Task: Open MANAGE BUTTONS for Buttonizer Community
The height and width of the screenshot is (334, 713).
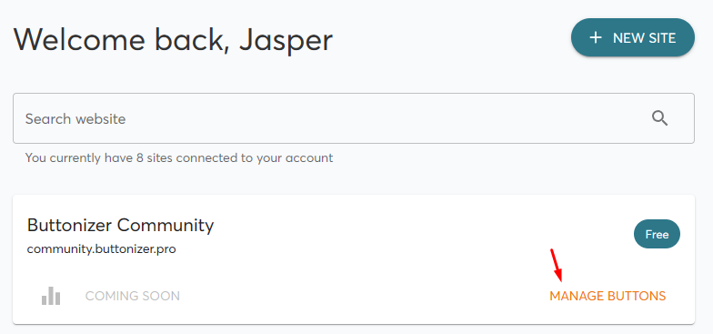Action: (608, 296)
